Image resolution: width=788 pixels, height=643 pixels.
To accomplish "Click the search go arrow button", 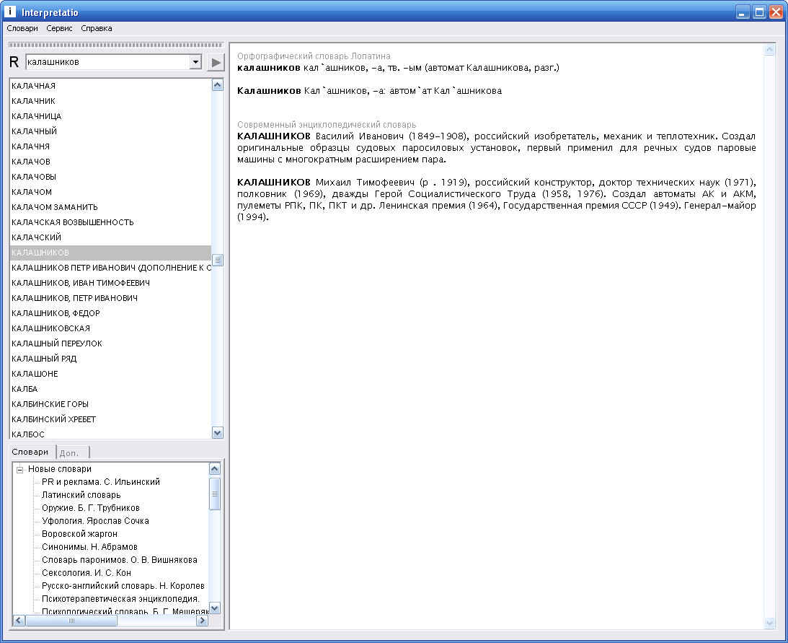I will 216,62.
